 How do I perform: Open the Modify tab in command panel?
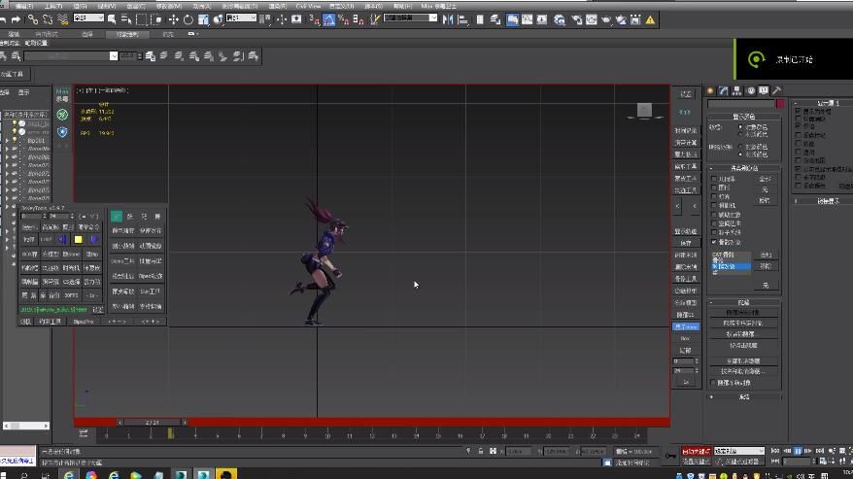coord(723,90)
